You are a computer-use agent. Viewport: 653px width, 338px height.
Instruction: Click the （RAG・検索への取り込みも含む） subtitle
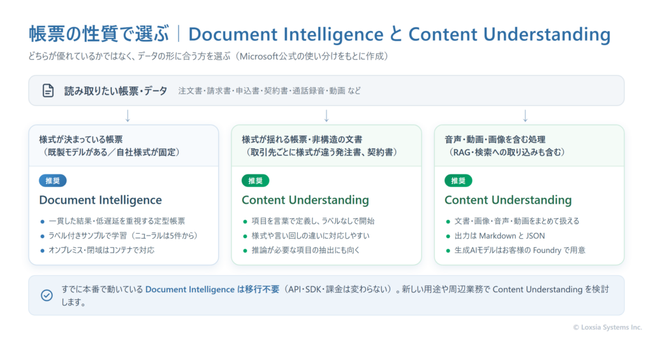click(x=507, y=152)
